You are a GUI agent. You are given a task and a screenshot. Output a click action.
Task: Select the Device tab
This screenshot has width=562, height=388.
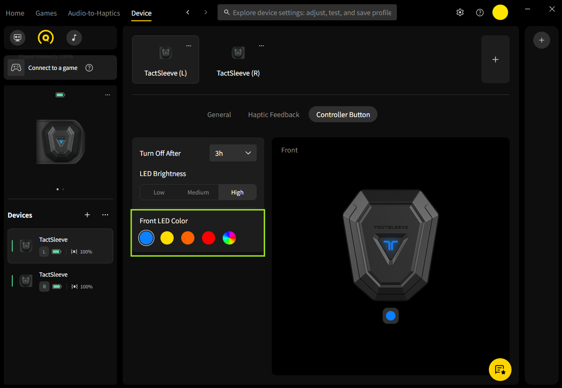(x=141, y=13)
